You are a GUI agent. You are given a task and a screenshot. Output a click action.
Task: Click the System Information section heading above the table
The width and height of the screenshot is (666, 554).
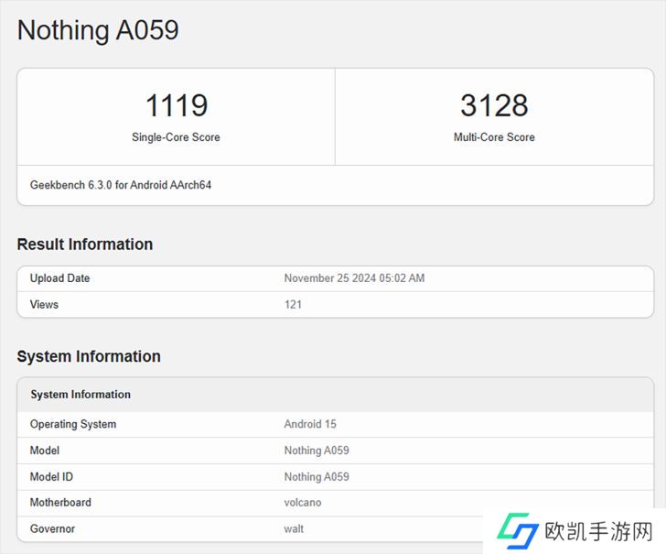[x=89, y=356]
